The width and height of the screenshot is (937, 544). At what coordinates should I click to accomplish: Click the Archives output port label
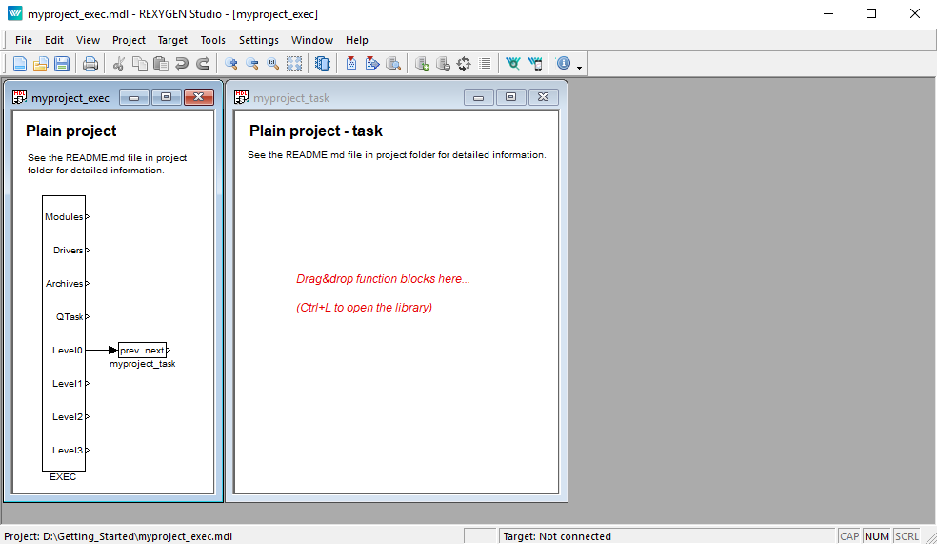(65, 284)
